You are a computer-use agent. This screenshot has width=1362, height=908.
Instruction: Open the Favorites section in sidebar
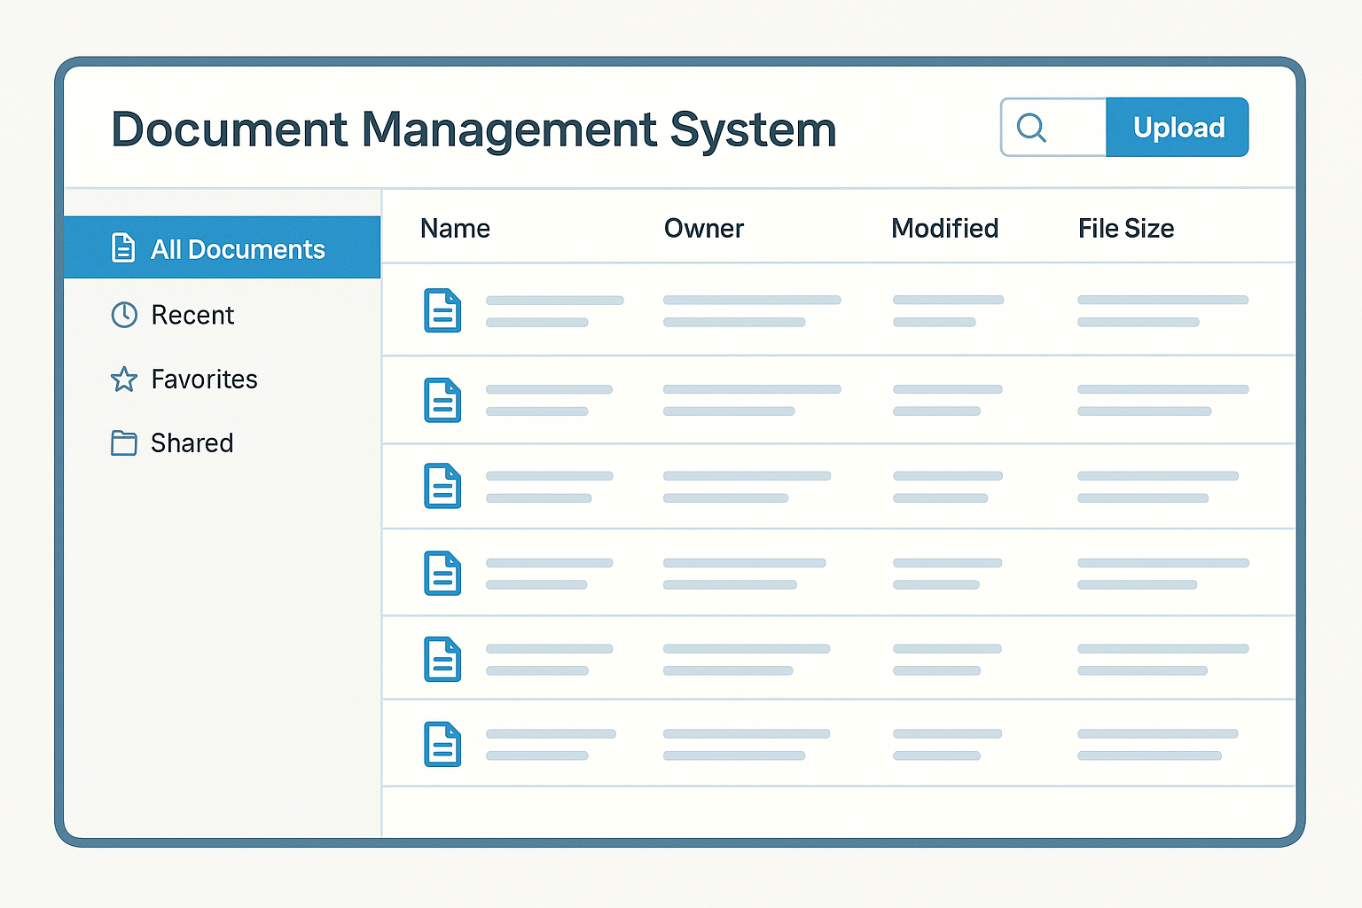point(203,379)
